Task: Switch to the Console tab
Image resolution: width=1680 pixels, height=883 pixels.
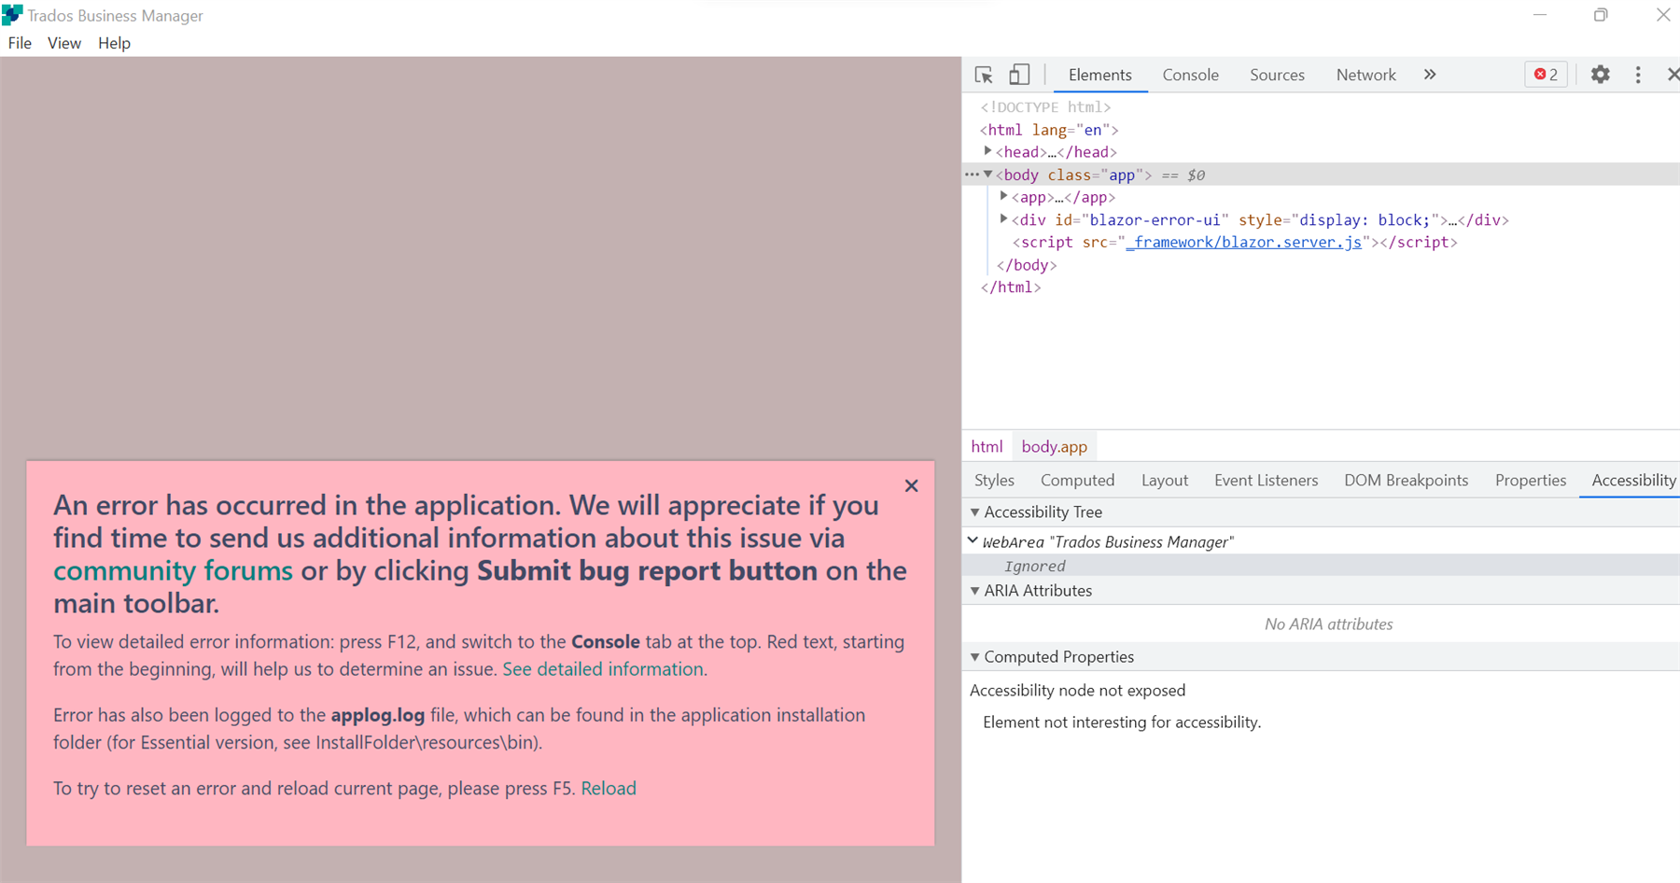Action: pyautogui.click(x=1191, y=75)
